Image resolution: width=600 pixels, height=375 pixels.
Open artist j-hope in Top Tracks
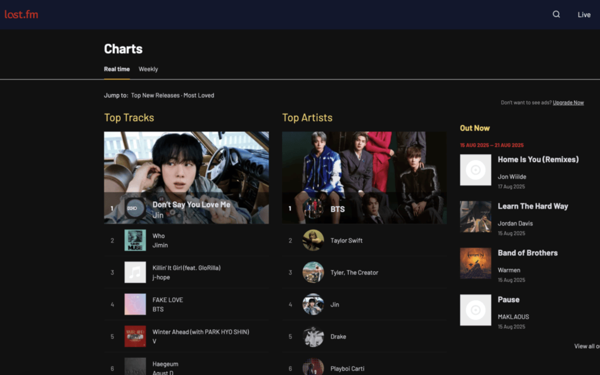click(x=161, y=277)
